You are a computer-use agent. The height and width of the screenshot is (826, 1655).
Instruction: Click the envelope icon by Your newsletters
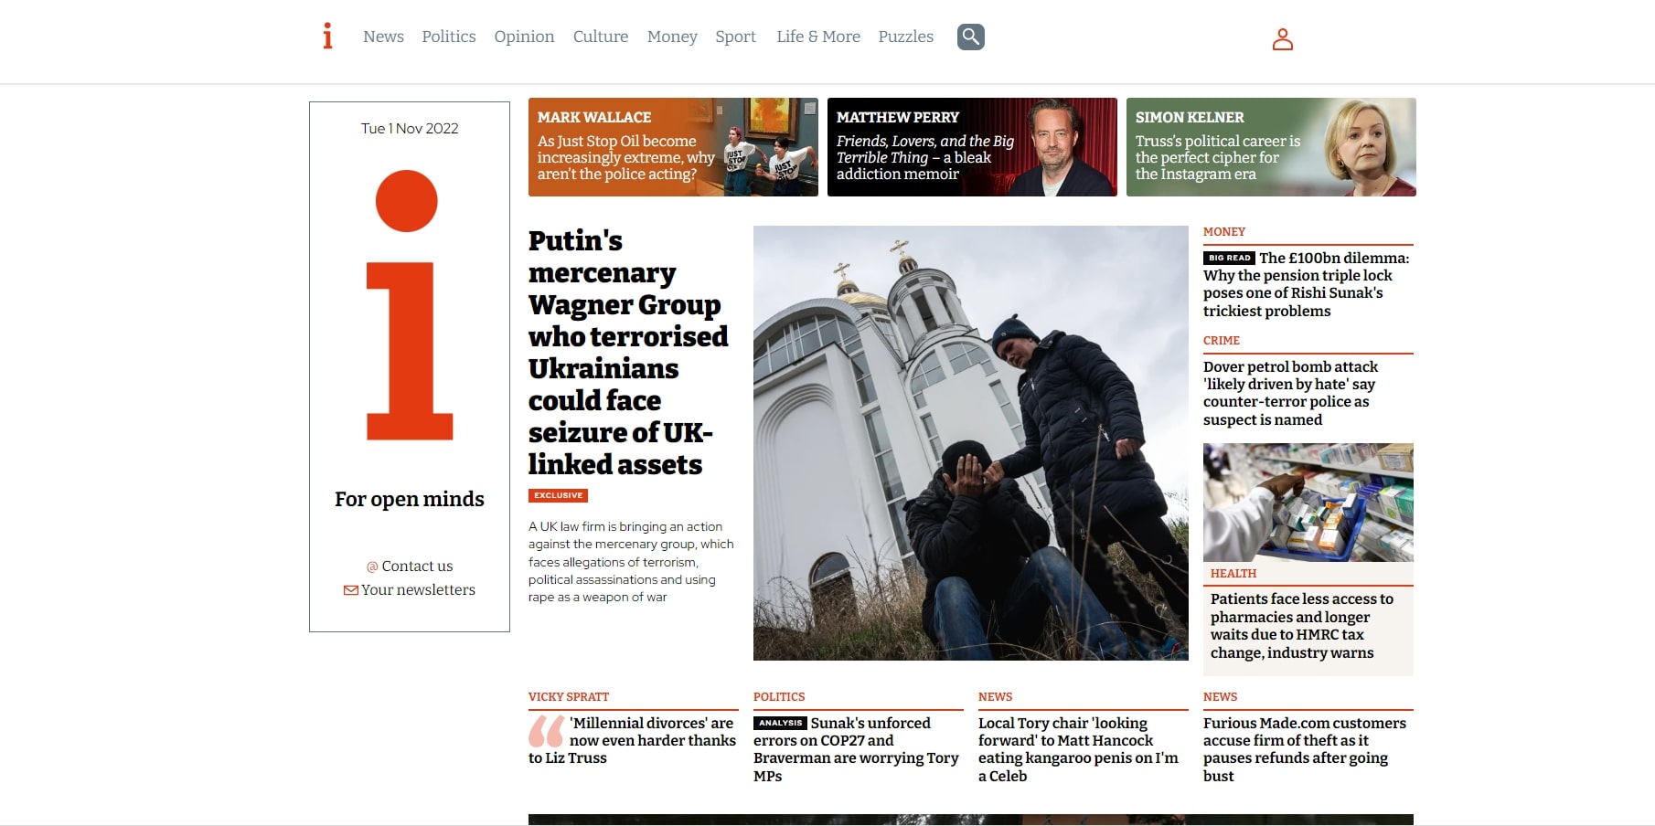(351, 590)
